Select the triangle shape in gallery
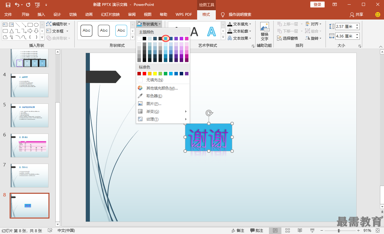Viewport: 384px width, 234px height. coord(12,31)
